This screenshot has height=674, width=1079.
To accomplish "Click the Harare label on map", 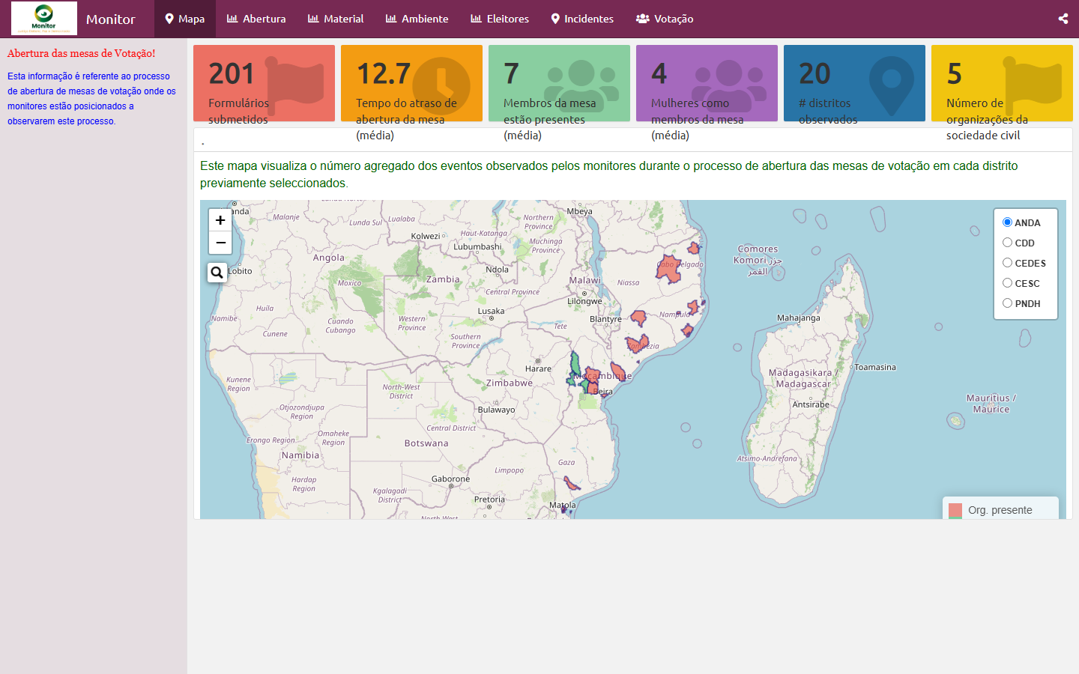I will (x=538, y=368).
